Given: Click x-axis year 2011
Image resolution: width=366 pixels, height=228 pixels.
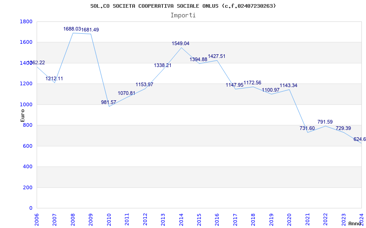Looking at the screenshot, I should click(127, 219).
